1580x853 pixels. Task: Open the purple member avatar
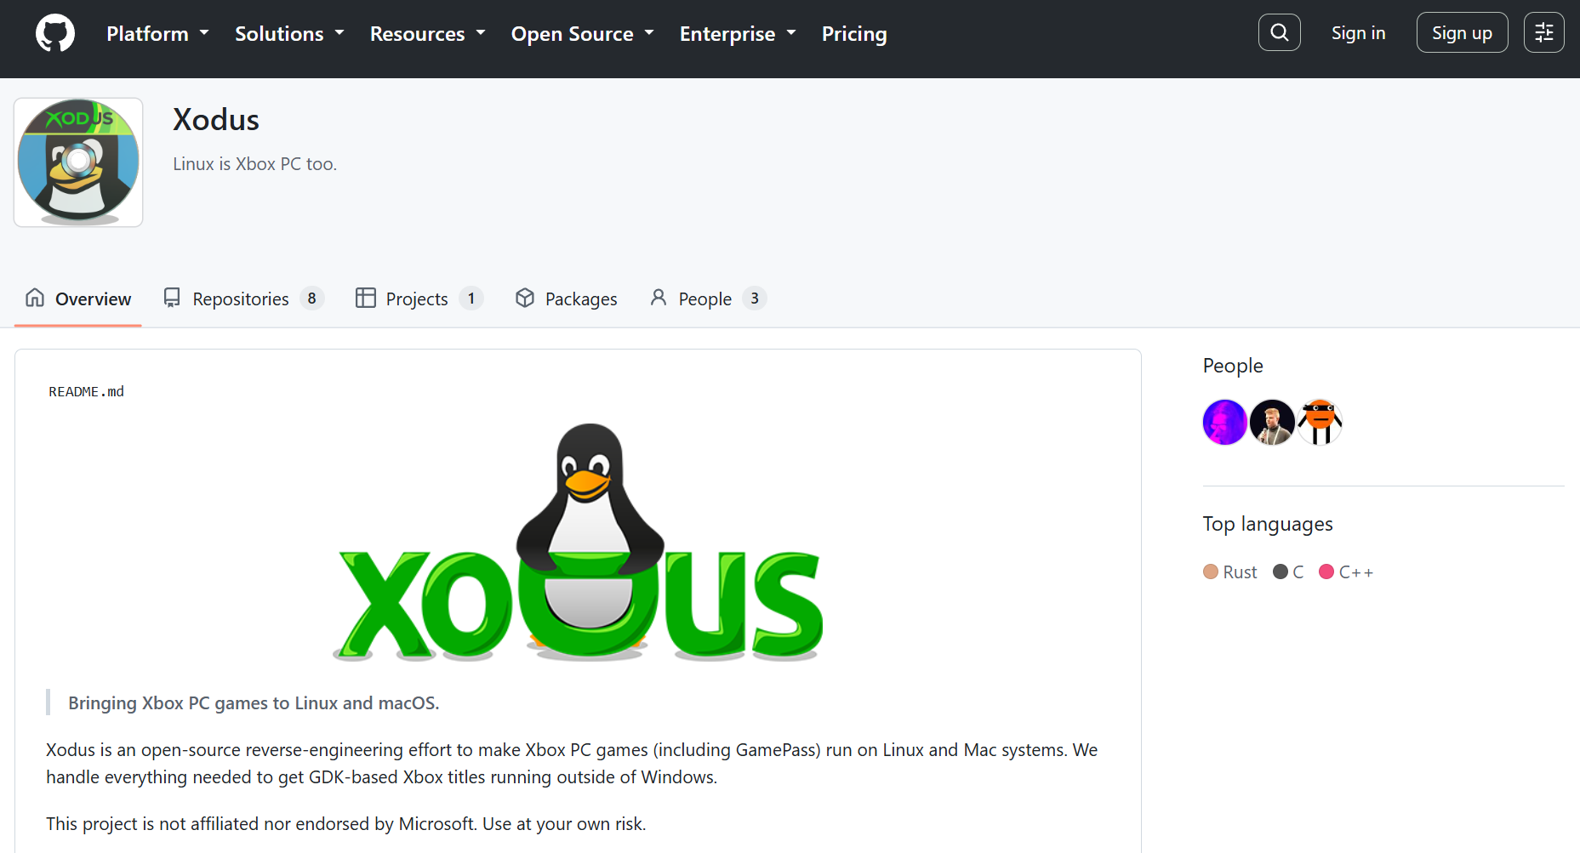click(1225, 422)
